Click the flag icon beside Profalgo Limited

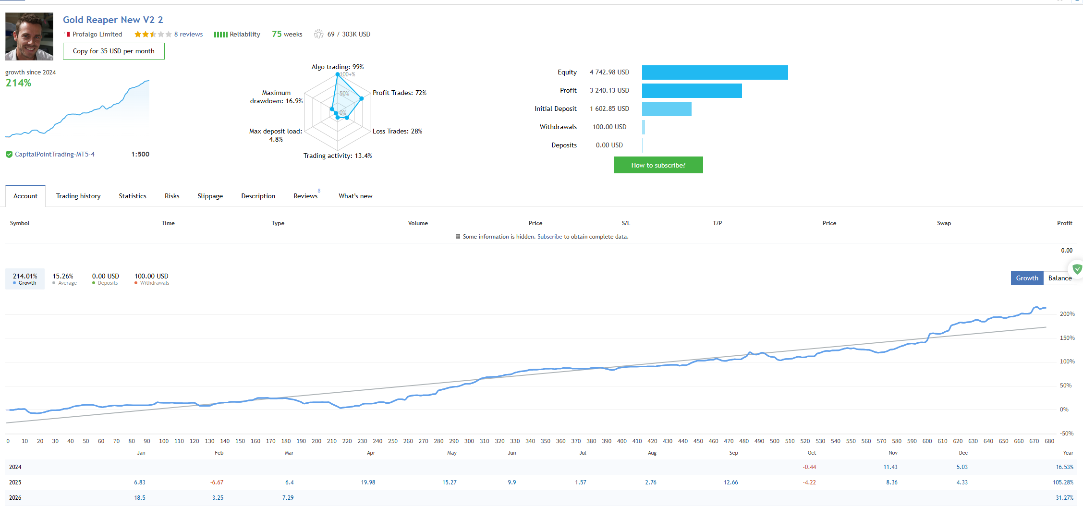point(68,34)
